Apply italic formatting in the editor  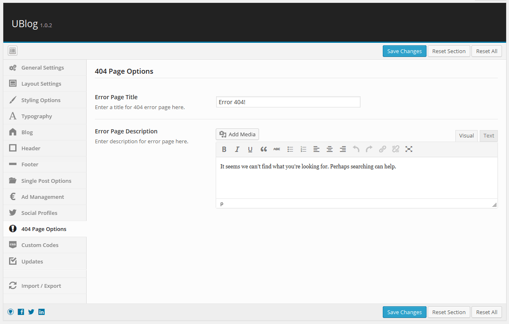pyautogui.click(x=237, y=149)
